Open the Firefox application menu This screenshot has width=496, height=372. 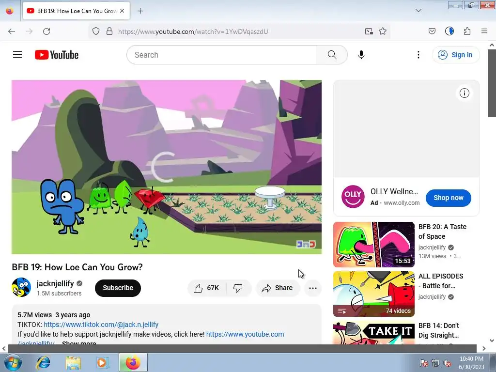click(484, 31)
